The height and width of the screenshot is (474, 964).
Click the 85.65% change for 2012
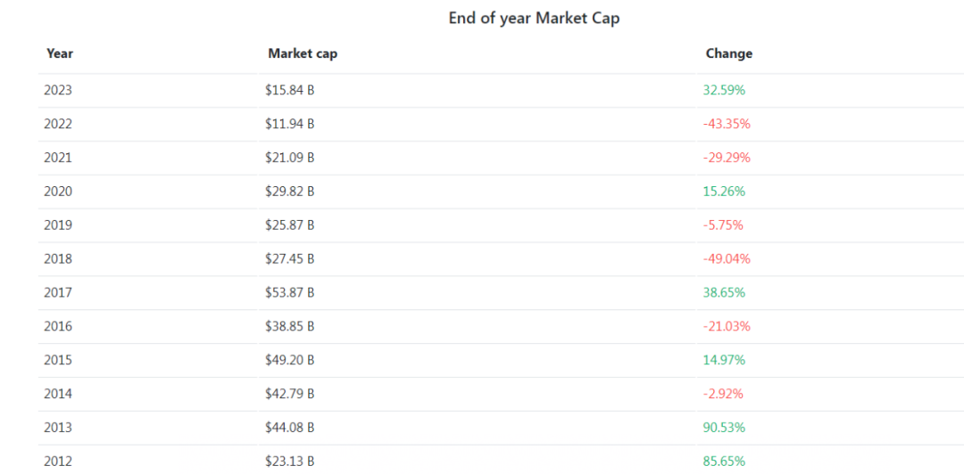[x=724, y=462]
